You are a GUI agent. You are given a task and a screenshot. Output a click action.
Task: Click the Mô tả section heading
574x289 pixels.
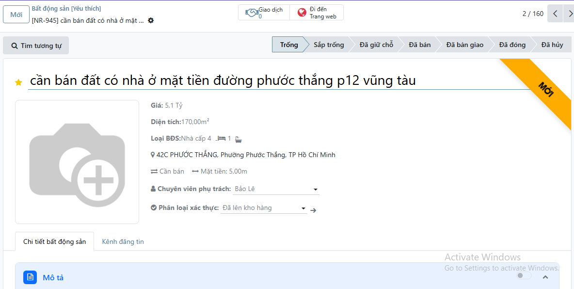(x=53, y=278)
